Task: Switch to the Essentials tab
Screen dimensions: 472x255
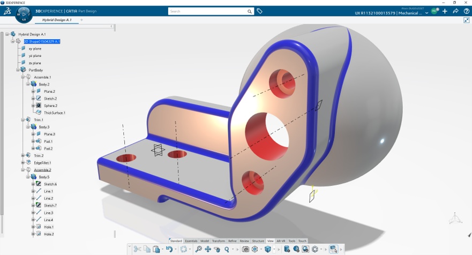Action: (x=191, y=241)
